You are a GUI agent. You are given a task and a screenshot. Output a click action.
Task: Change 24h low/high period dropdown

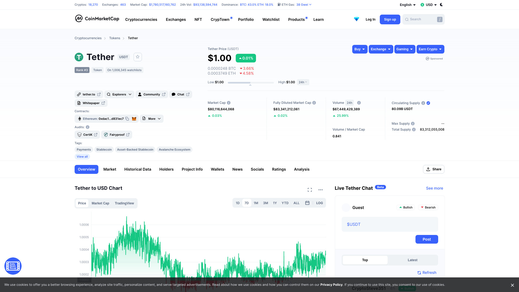click(x=303, y=82)
